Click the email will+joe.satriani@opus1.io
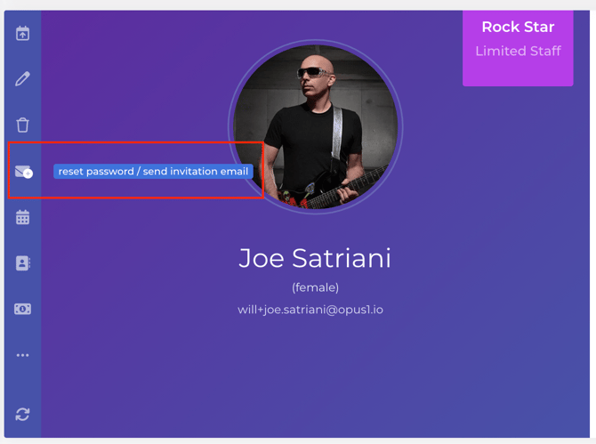The height and width of the screenshot is (444, 596). pos(310,310)
